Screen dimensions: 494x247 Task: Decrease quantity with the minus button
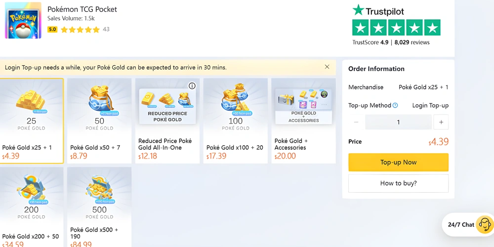[x=356, y=122]
